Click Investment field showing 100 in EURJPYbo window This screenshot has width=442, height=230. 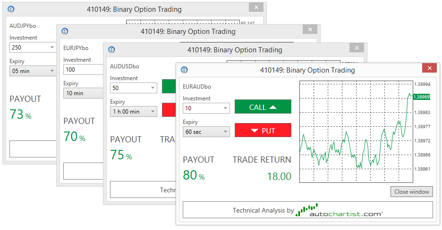[83, 69]
